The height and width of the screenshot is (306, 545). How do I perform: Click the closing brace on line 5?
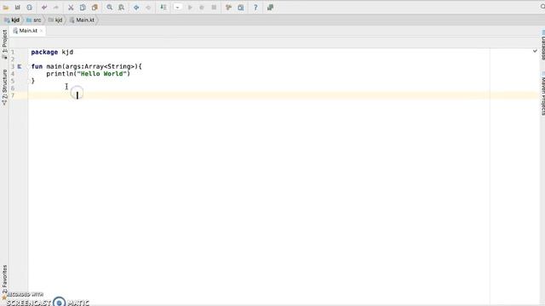[33, 81]
